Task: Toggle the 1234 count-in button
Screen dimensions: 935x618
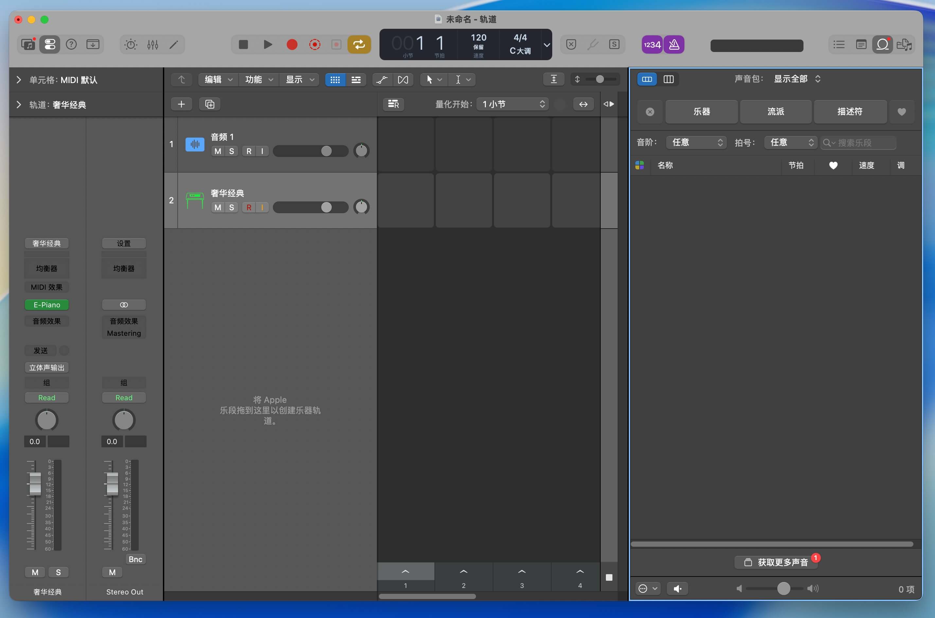Action: coord(652,44)
